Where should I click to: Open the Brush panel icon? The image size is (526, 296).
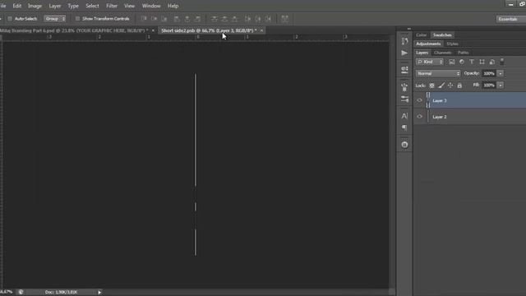(x=404, y=87)
